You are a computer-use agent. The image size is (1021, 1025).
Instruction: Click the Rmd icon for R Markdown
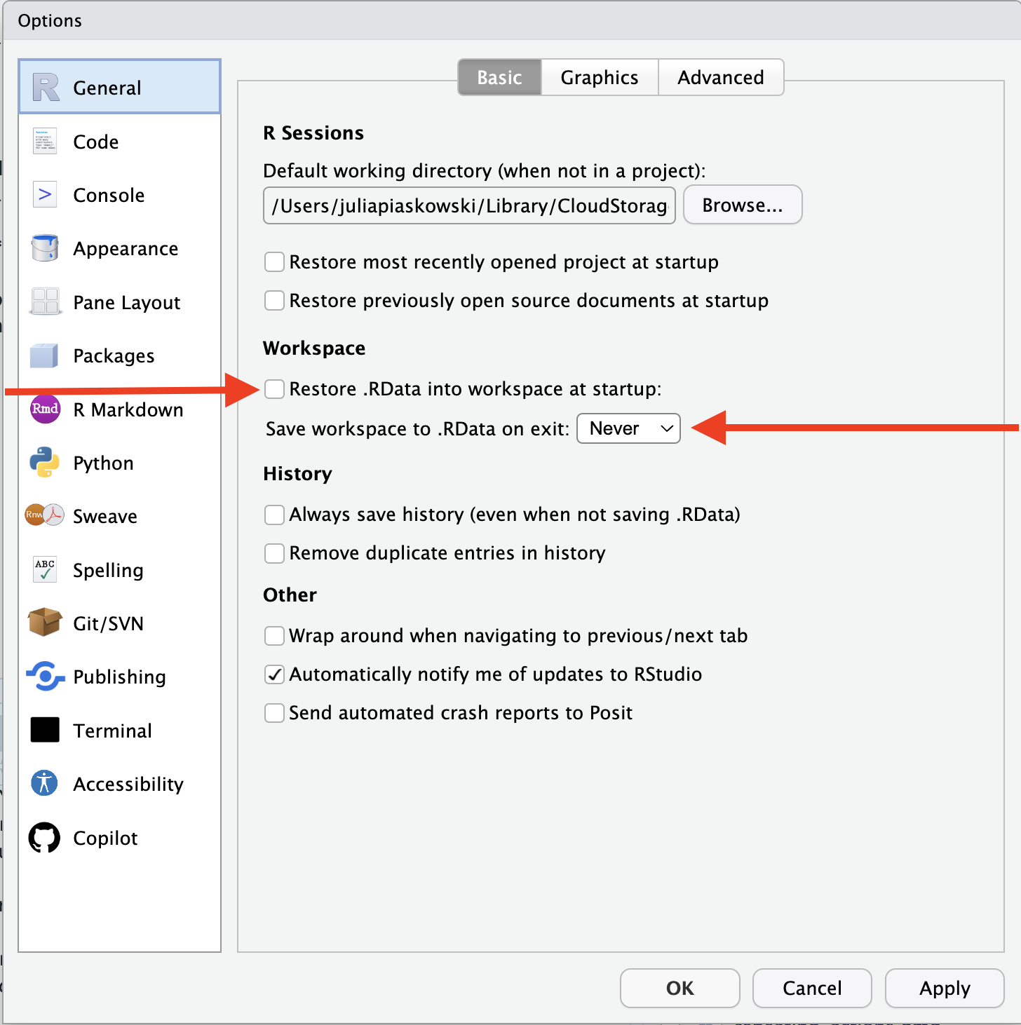point(45,409)
